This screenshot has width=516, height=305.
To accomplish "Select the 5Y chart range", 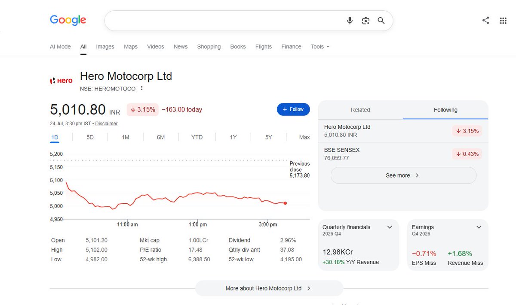I will coord(268,137).
